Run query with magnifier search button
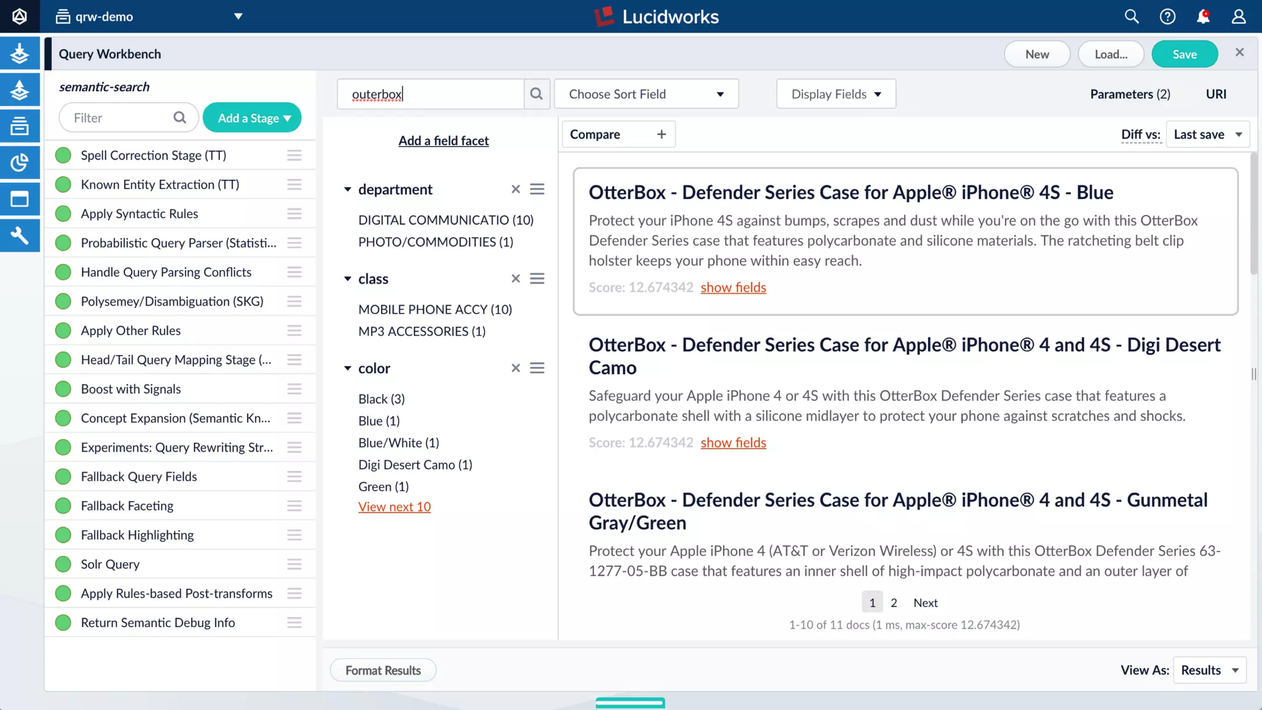Screen dimensions: 1262x710 point(537,94)
